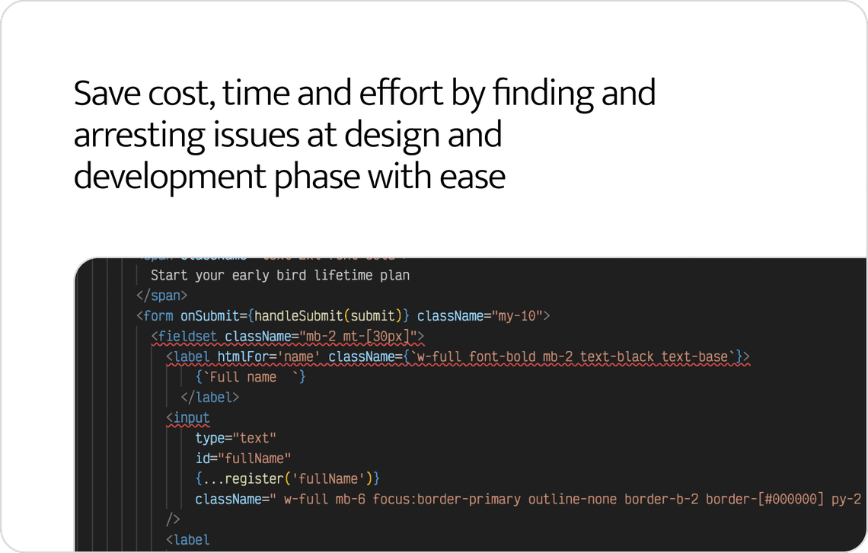Click the type="text" attribute line

(x=235, y=438)
